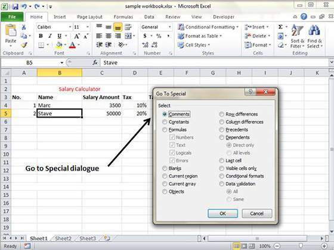Viewport: 334px width, 250px height.
Task: Click the Borders icon
Action: 41,45
